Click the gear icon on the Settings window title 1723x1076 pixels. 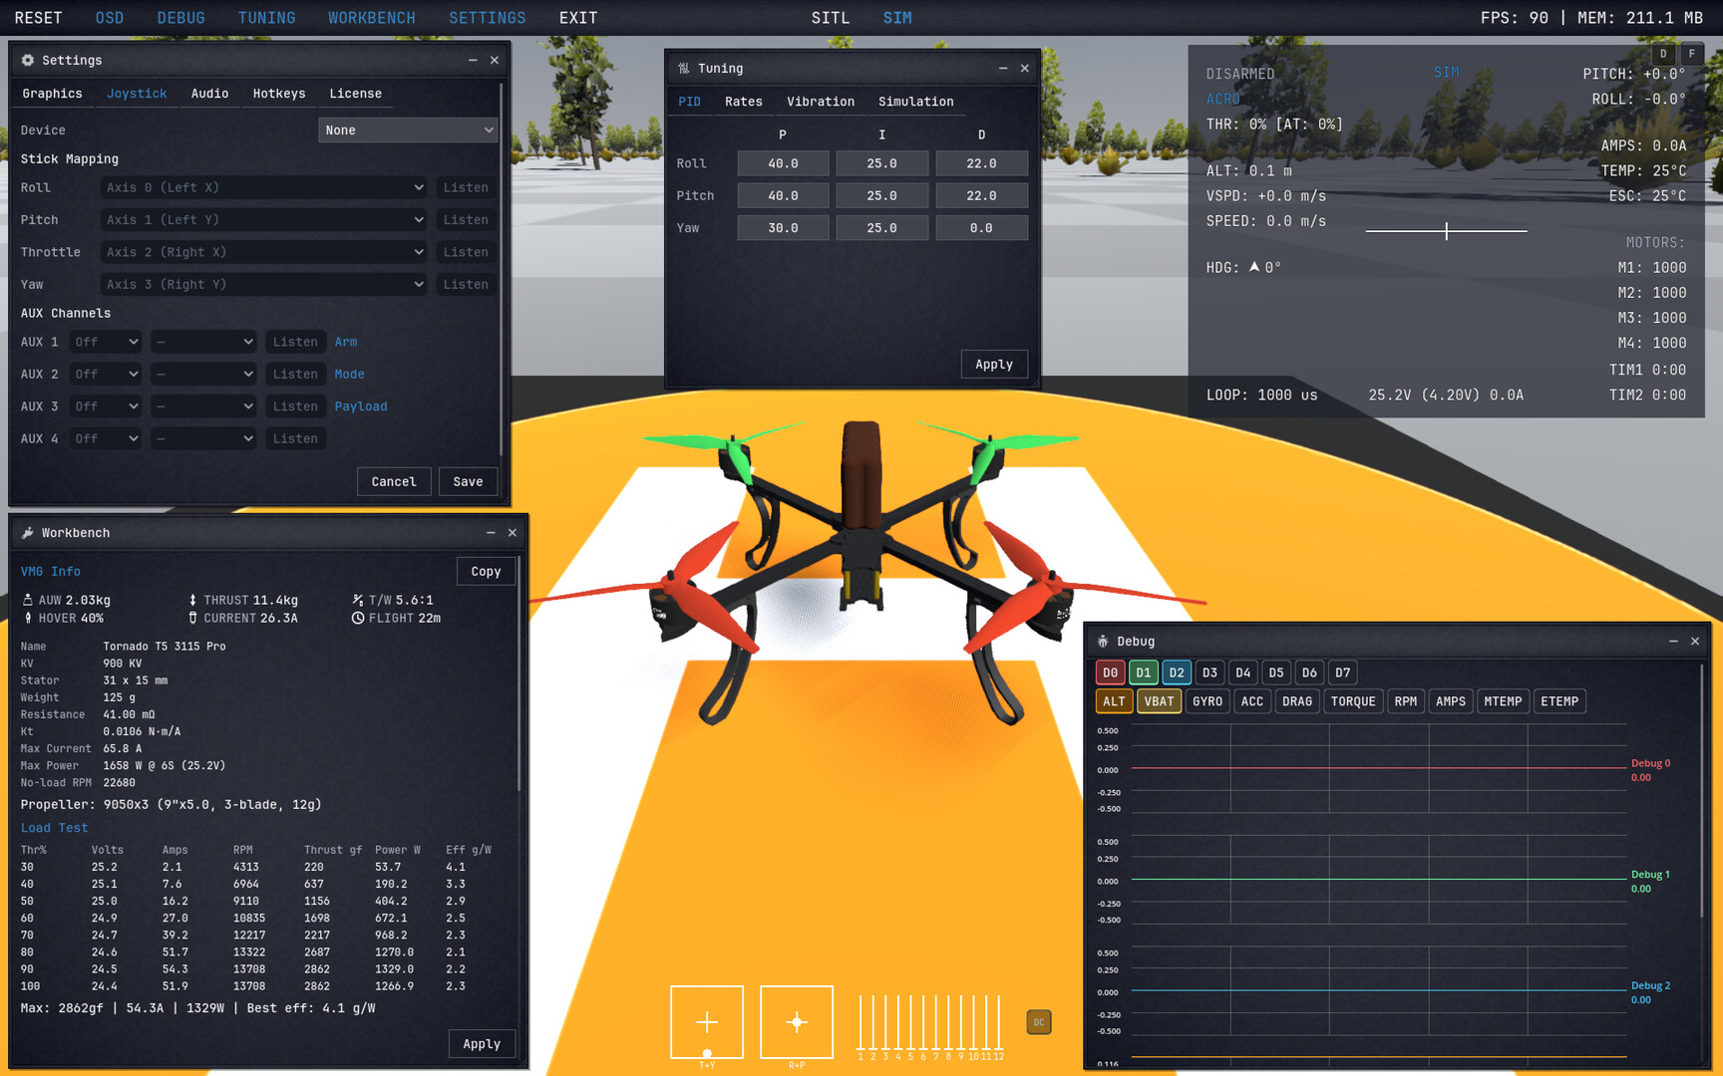[28, 60]
